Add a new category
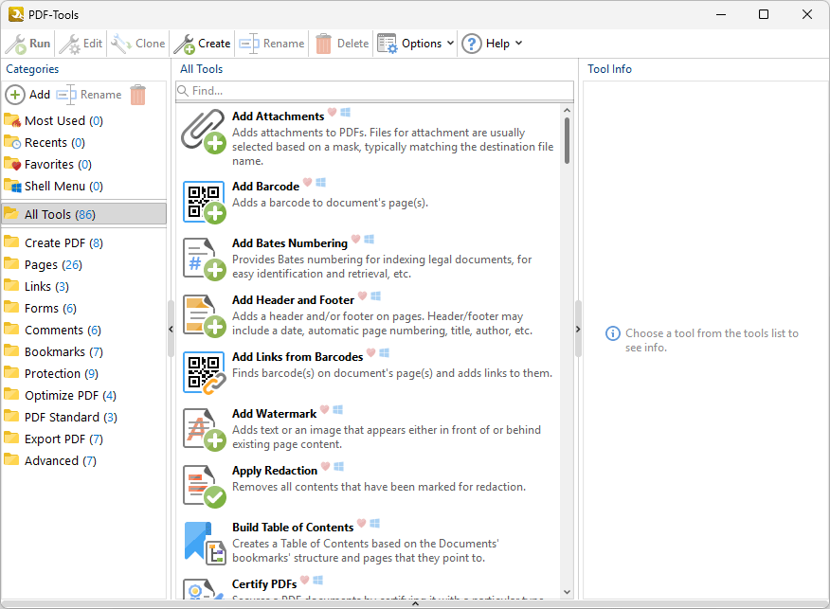This screenshot has height=609, width=830. [28, 95]
